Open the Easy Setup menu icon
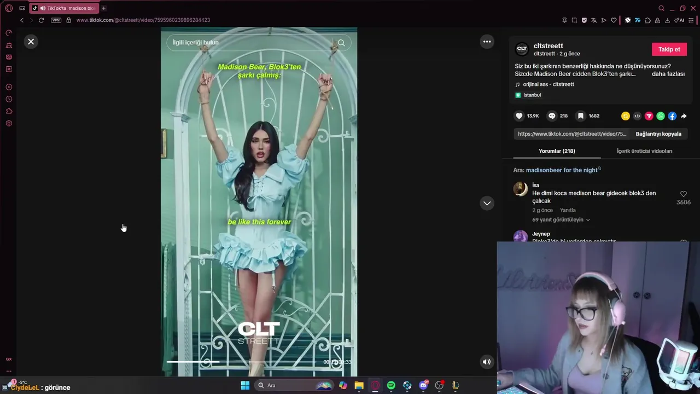700x394 pixels. [x=692, y=20]
